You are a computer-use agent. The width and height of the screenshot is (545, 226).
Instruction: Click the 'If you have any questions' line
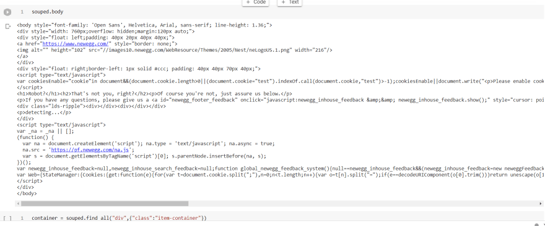(281, 100)
